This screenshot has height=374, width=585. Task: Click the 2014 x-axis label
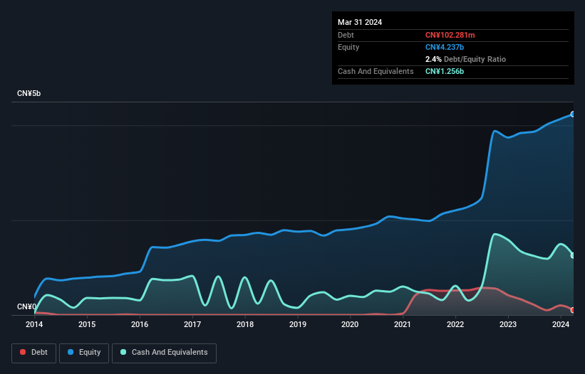tap(34, 324)
